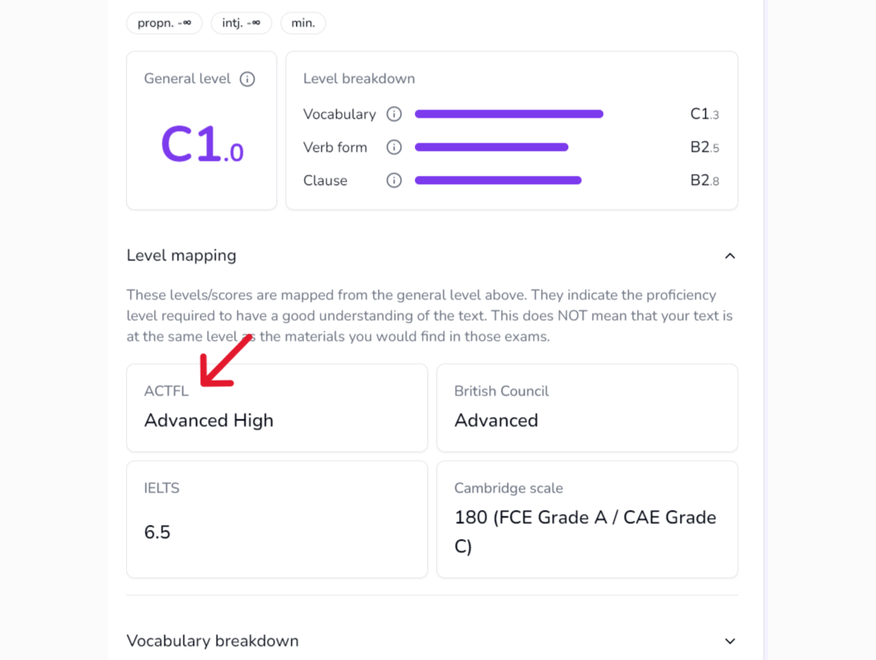The image size is (876, 660).
Task: Open the Level breakdown panel header
Action: coord(358,78)
